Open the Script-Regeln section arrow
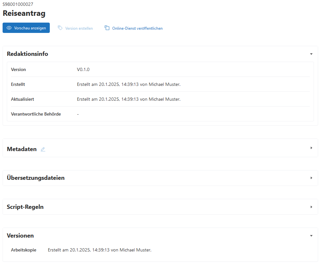Viewport: 322px width, 266px height. point(311,207)
